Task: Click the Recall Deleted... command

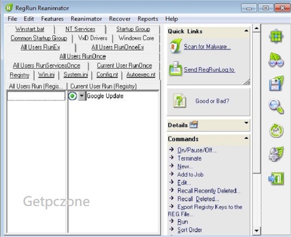Action: (198, 199)
